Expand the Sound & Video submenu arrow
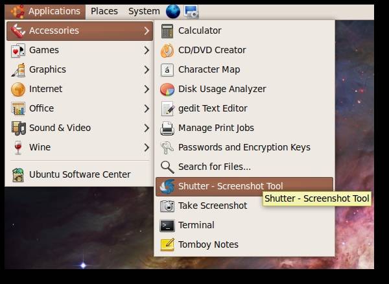Screen dimensions: 389x284 147,128
